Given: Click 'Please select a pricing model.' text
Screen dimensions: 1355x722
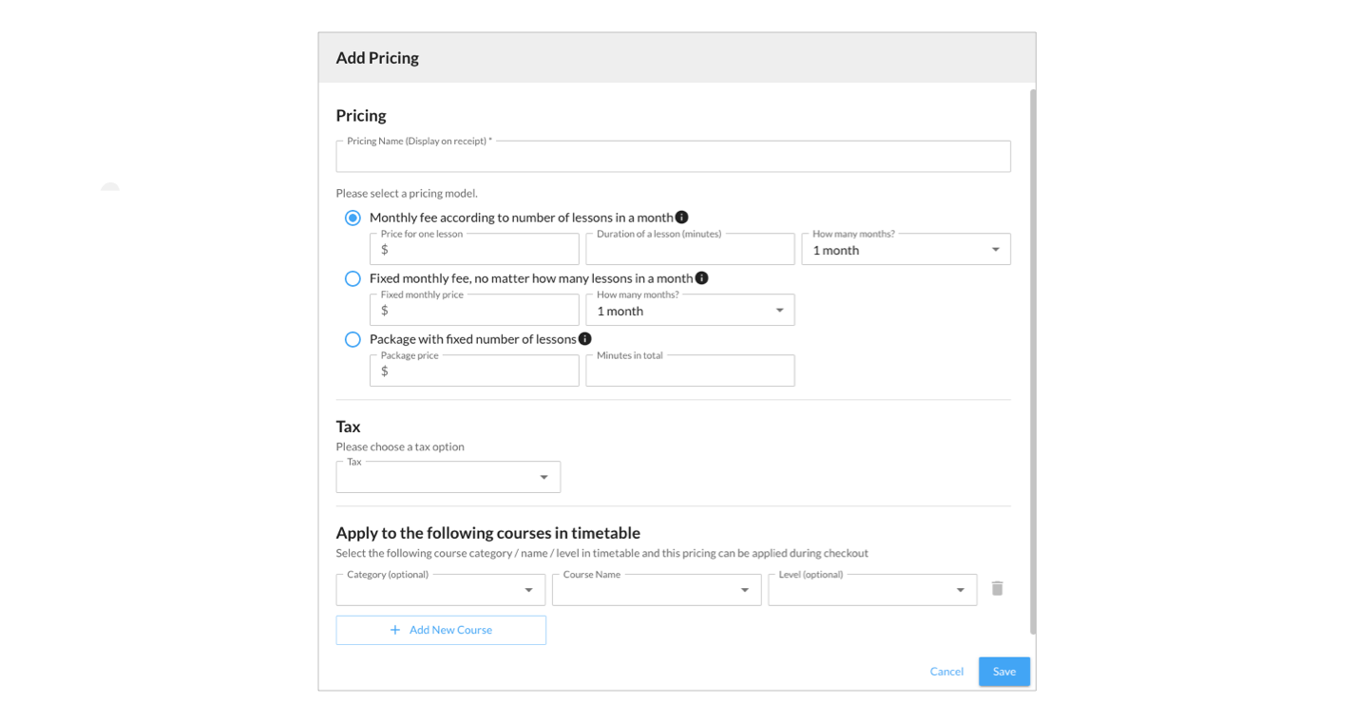Looking at the screenshot, I should pos(407,193).
